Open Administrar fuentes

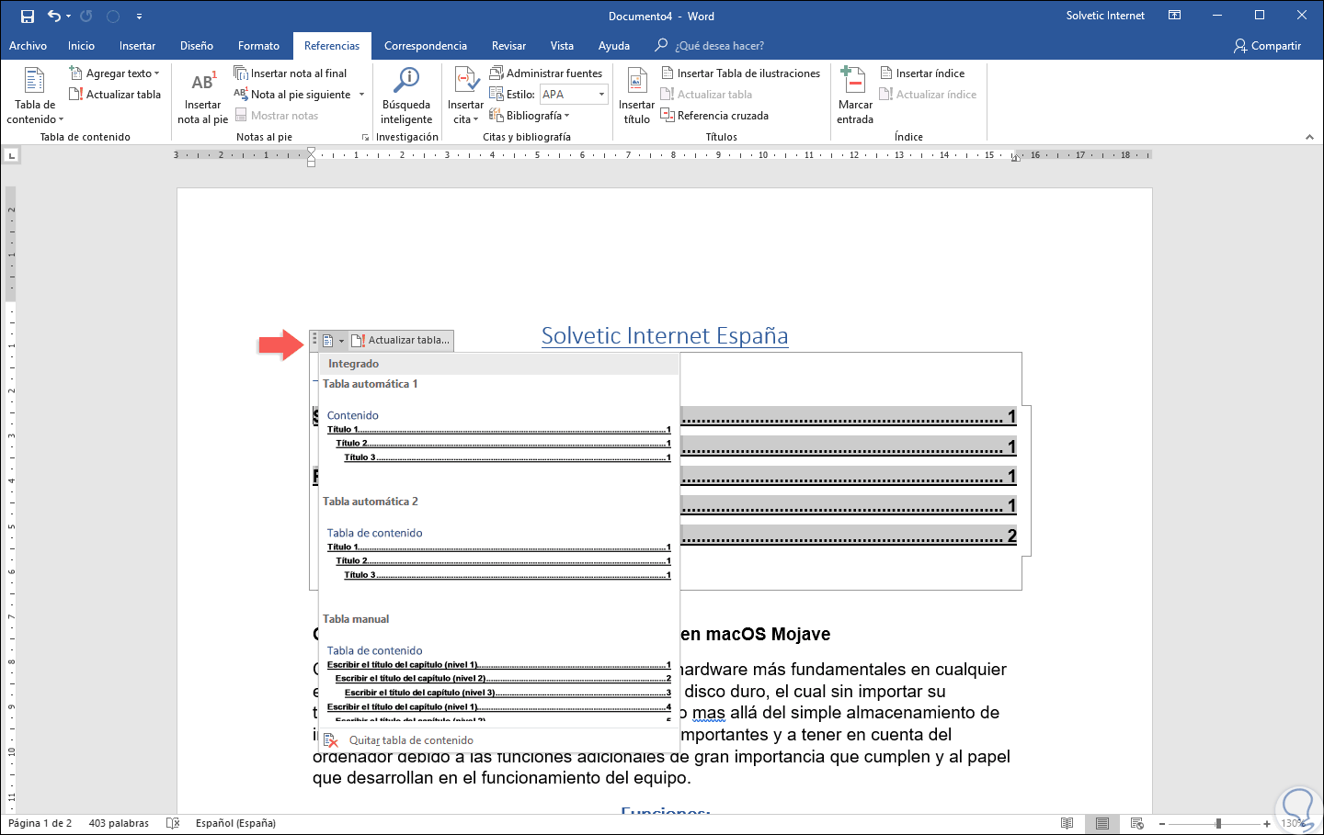[x=546, y=73]
